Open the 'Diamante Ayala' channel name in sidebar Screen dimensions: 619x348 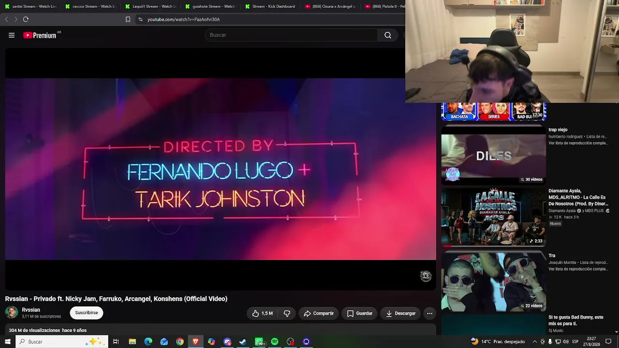click(x=562, y=211)
